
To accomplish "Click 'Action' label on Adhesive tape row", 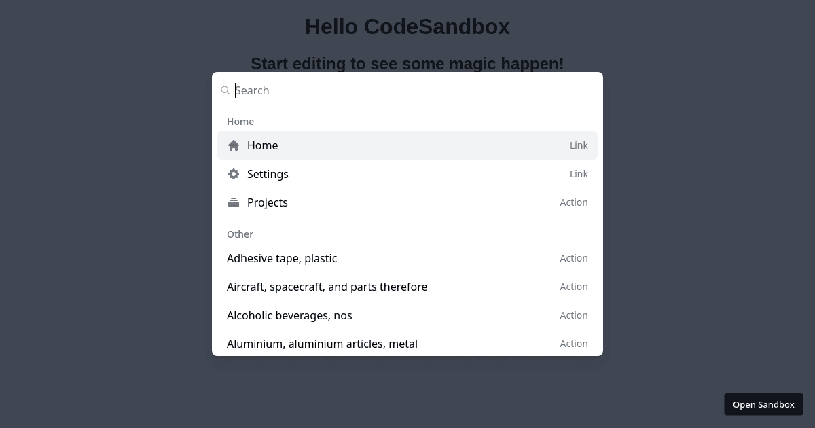I will coord(574,258).
